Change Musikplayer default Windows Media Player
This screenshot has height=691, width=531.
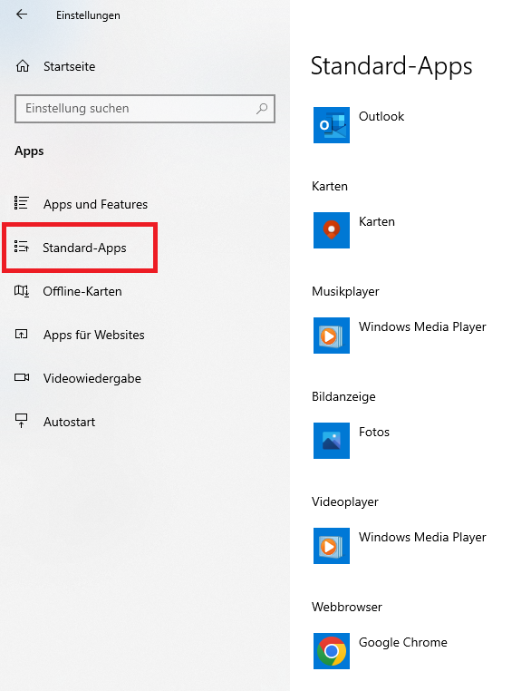tap(422, 327)
